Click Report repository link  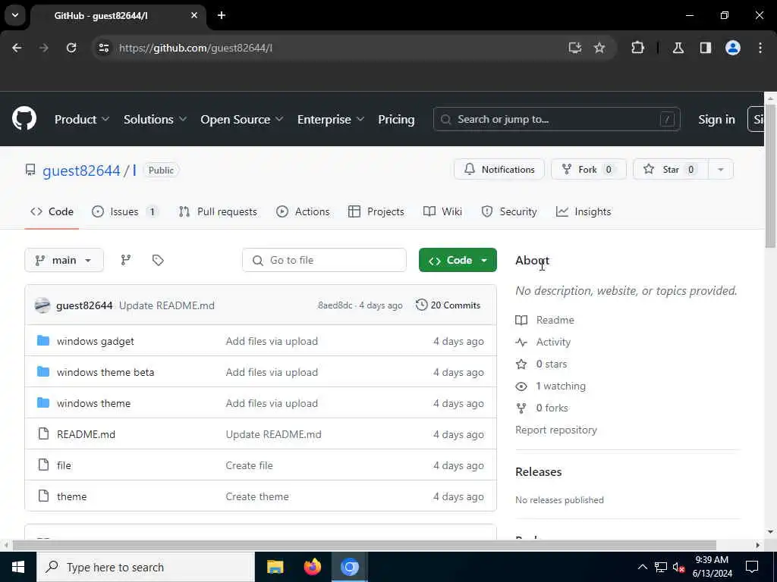556,430
